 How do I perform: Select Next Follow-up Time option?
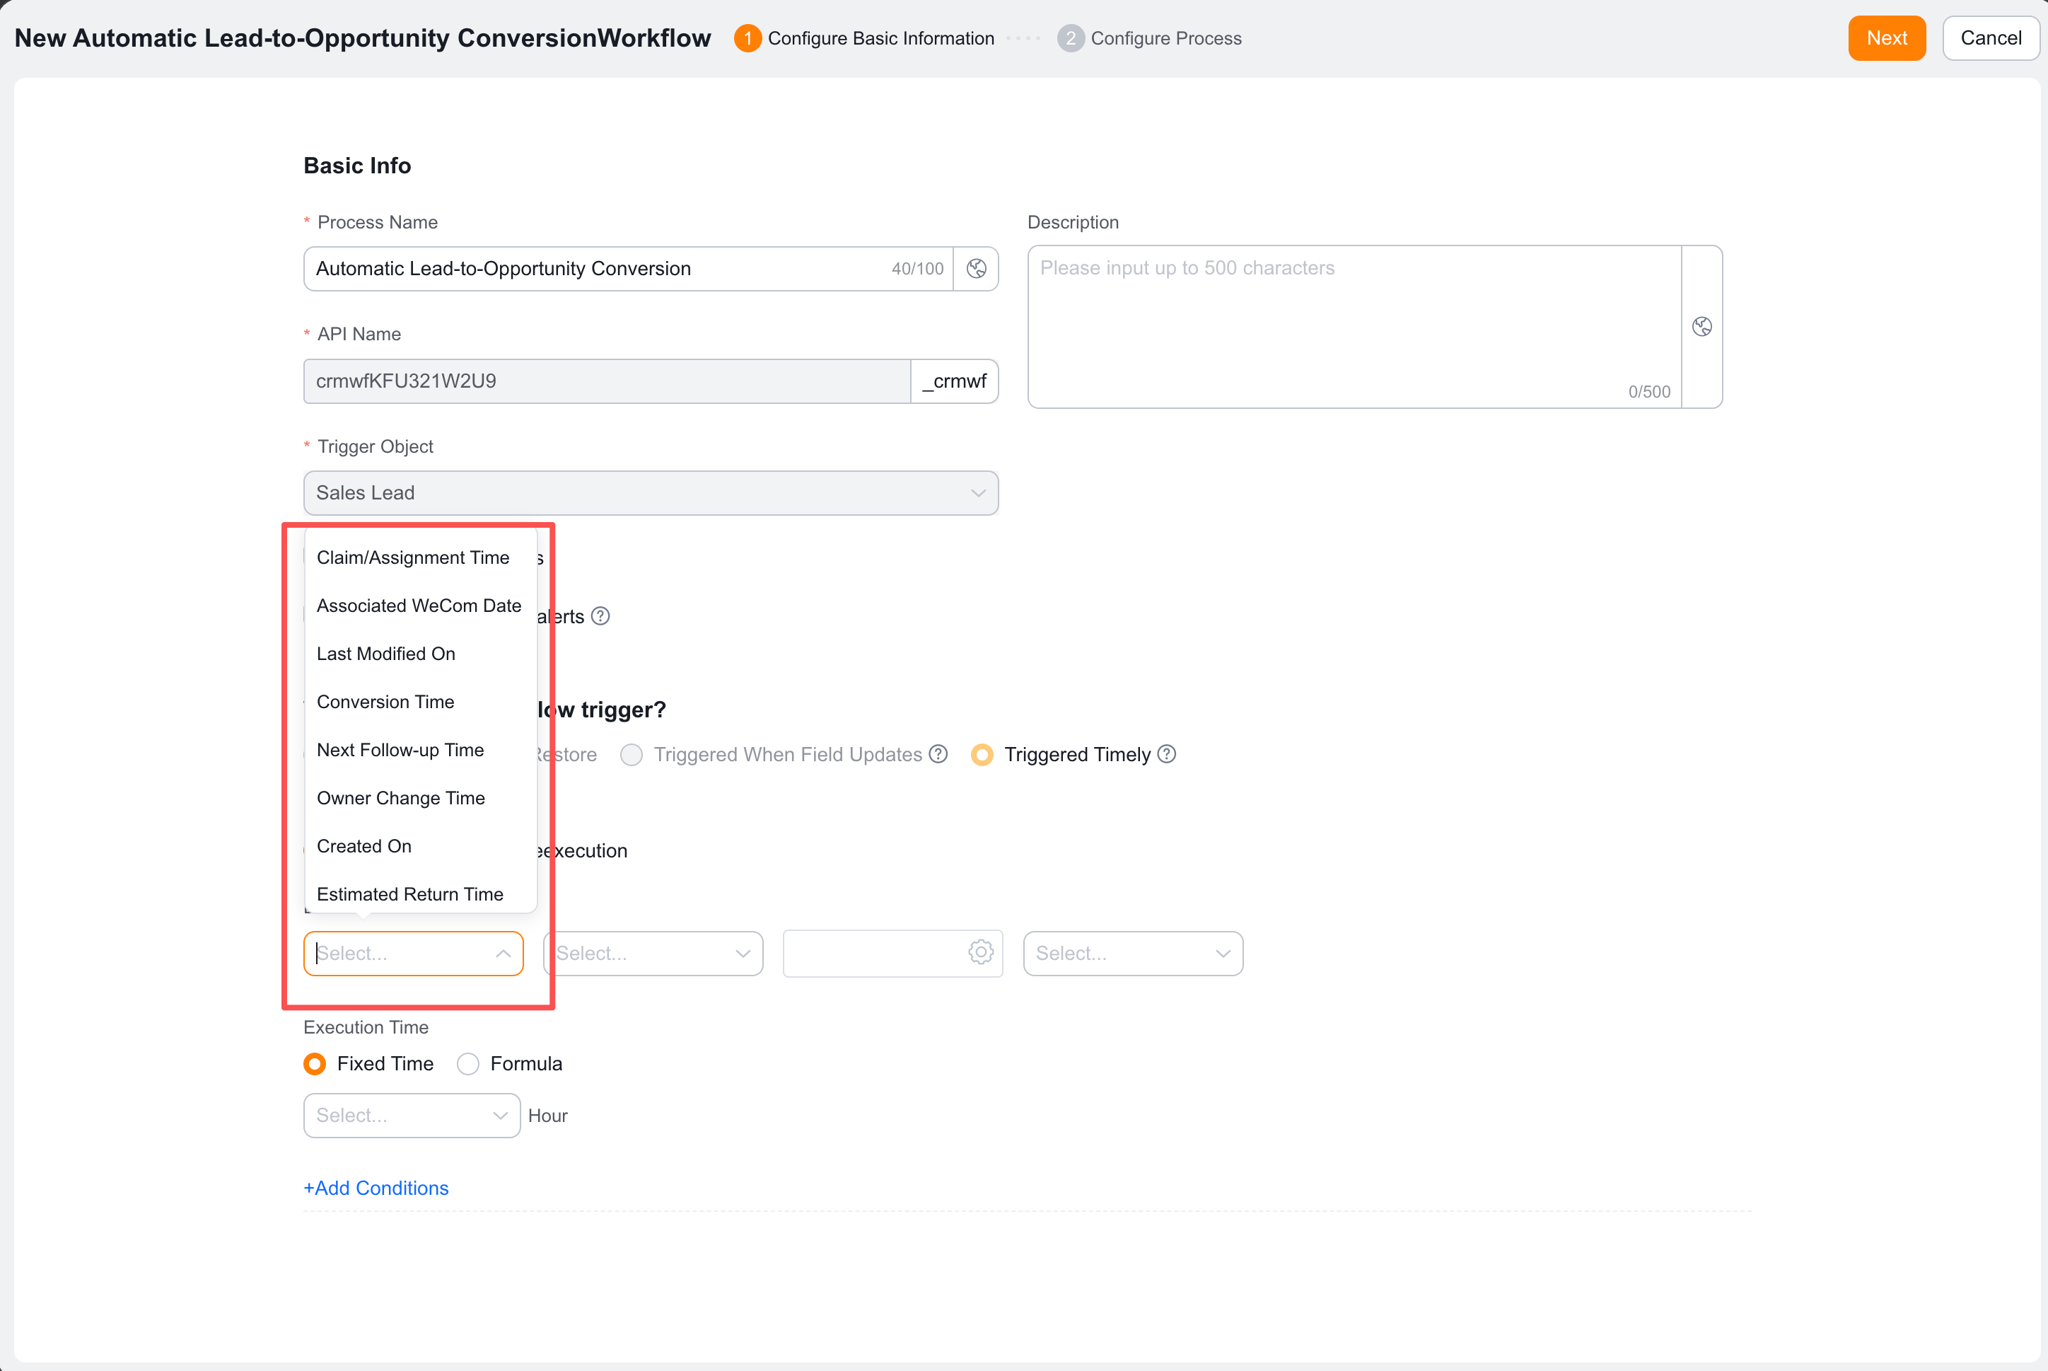click(x=421, y=749)
